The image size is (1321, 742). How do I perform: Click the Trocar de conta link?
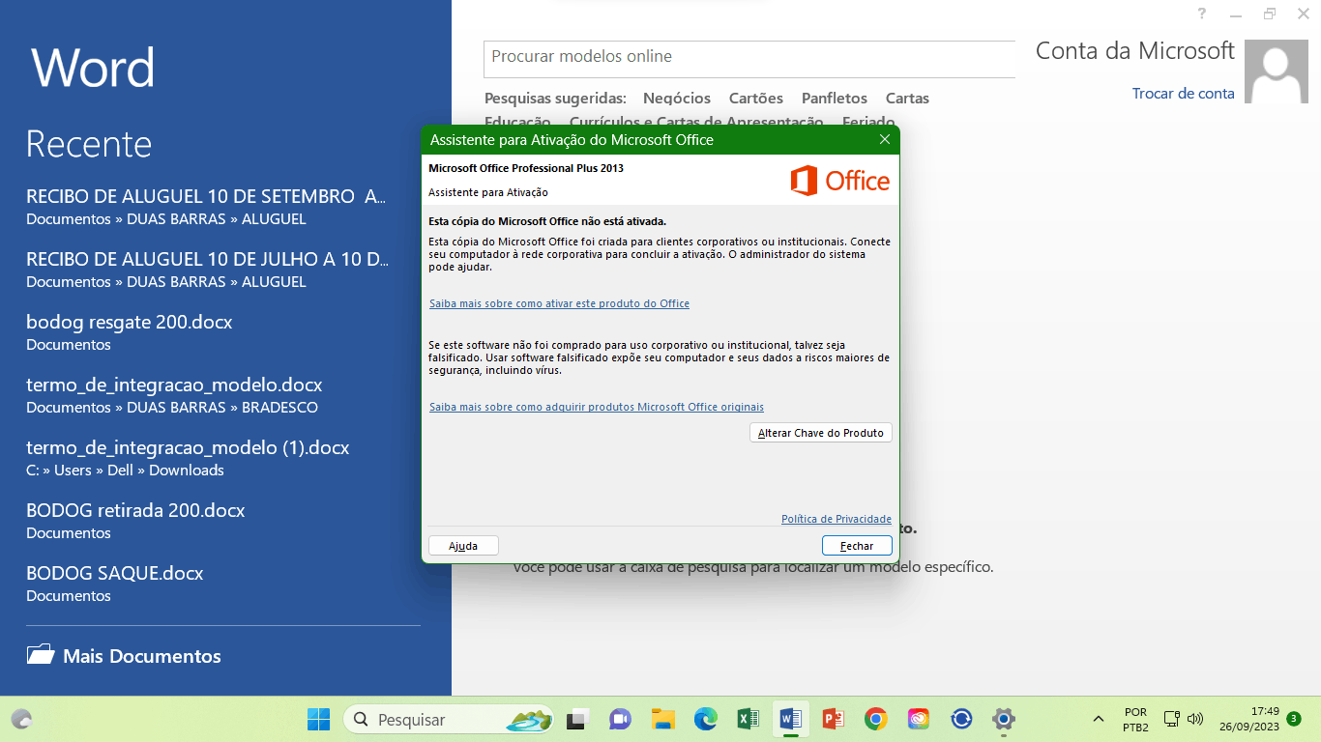pyautogui.click(x=1184, y=94)
